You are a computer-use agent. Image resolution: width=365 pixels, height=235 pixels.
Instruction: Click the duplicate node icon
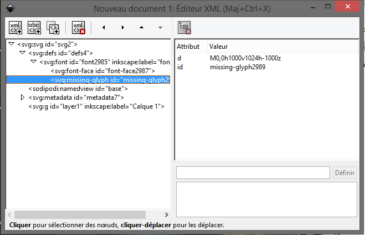tap(53, 27)
